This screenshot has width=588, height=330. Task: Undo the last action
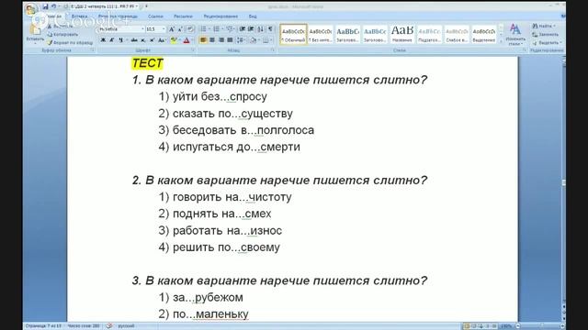coord(54,6)
